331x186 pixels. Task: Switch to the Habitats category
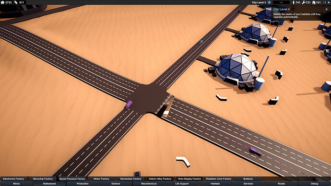pos(215,184)
